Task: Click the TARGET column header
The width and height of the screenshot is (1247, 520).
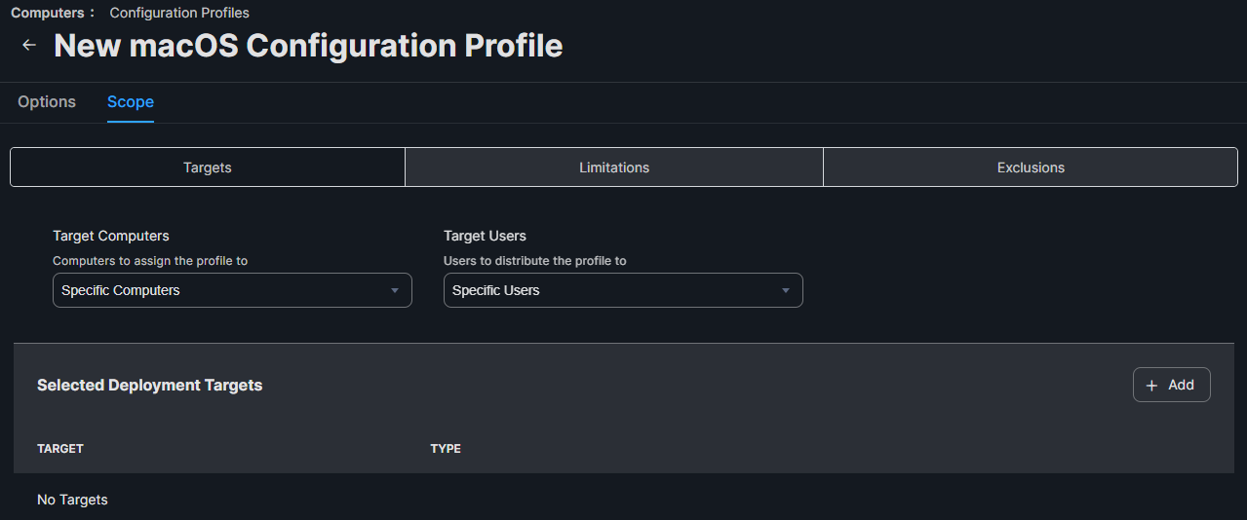Action: click(x=60, y=449)
